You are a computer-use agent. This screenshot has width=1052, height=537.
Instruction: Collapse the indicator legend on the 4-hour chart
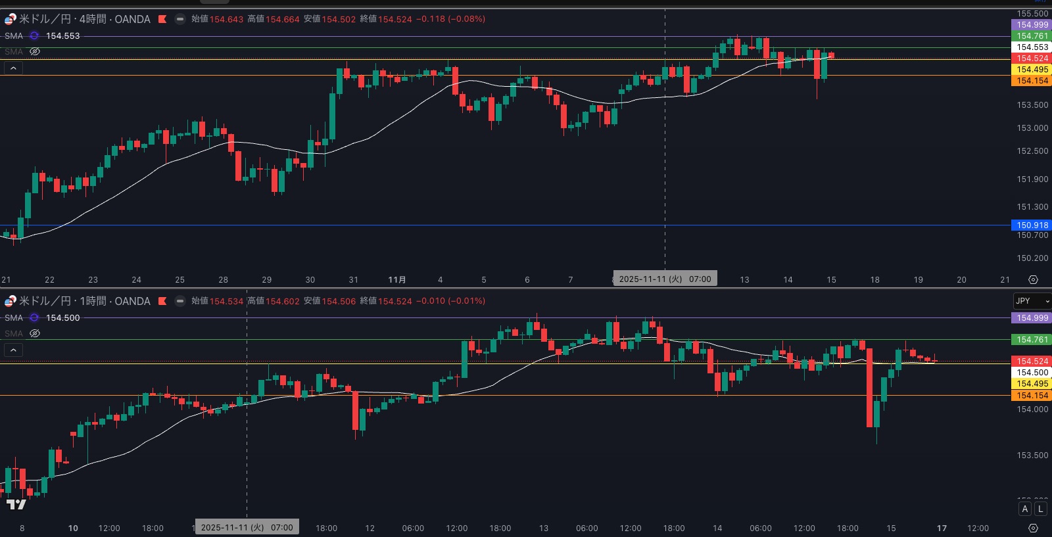pyautogui.click(x=13, y=68)
